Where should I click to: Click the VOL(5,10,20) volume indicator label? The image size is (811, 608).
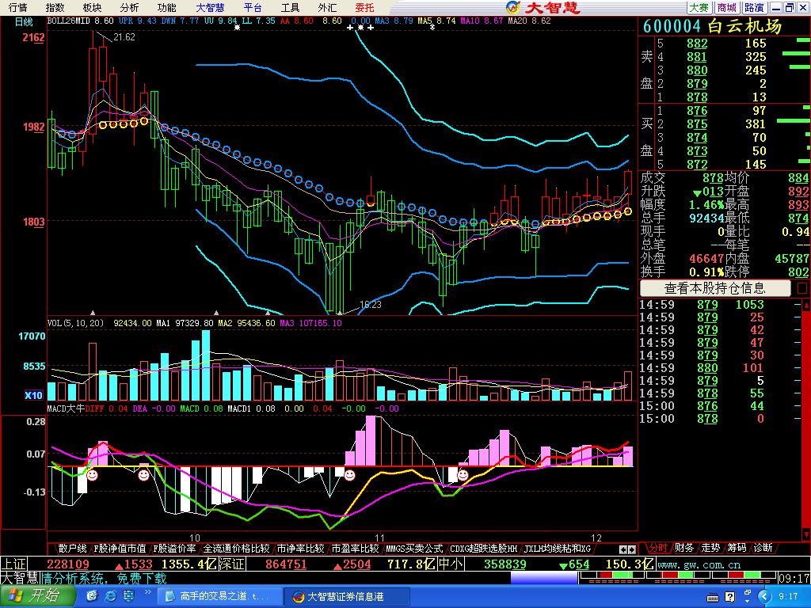click(x=75, y=323)
